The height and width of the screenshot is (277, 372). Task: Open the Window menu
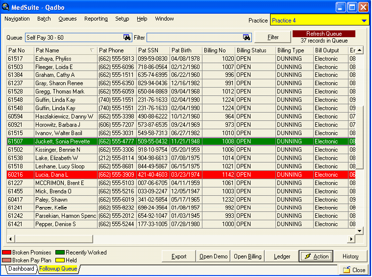164,19
